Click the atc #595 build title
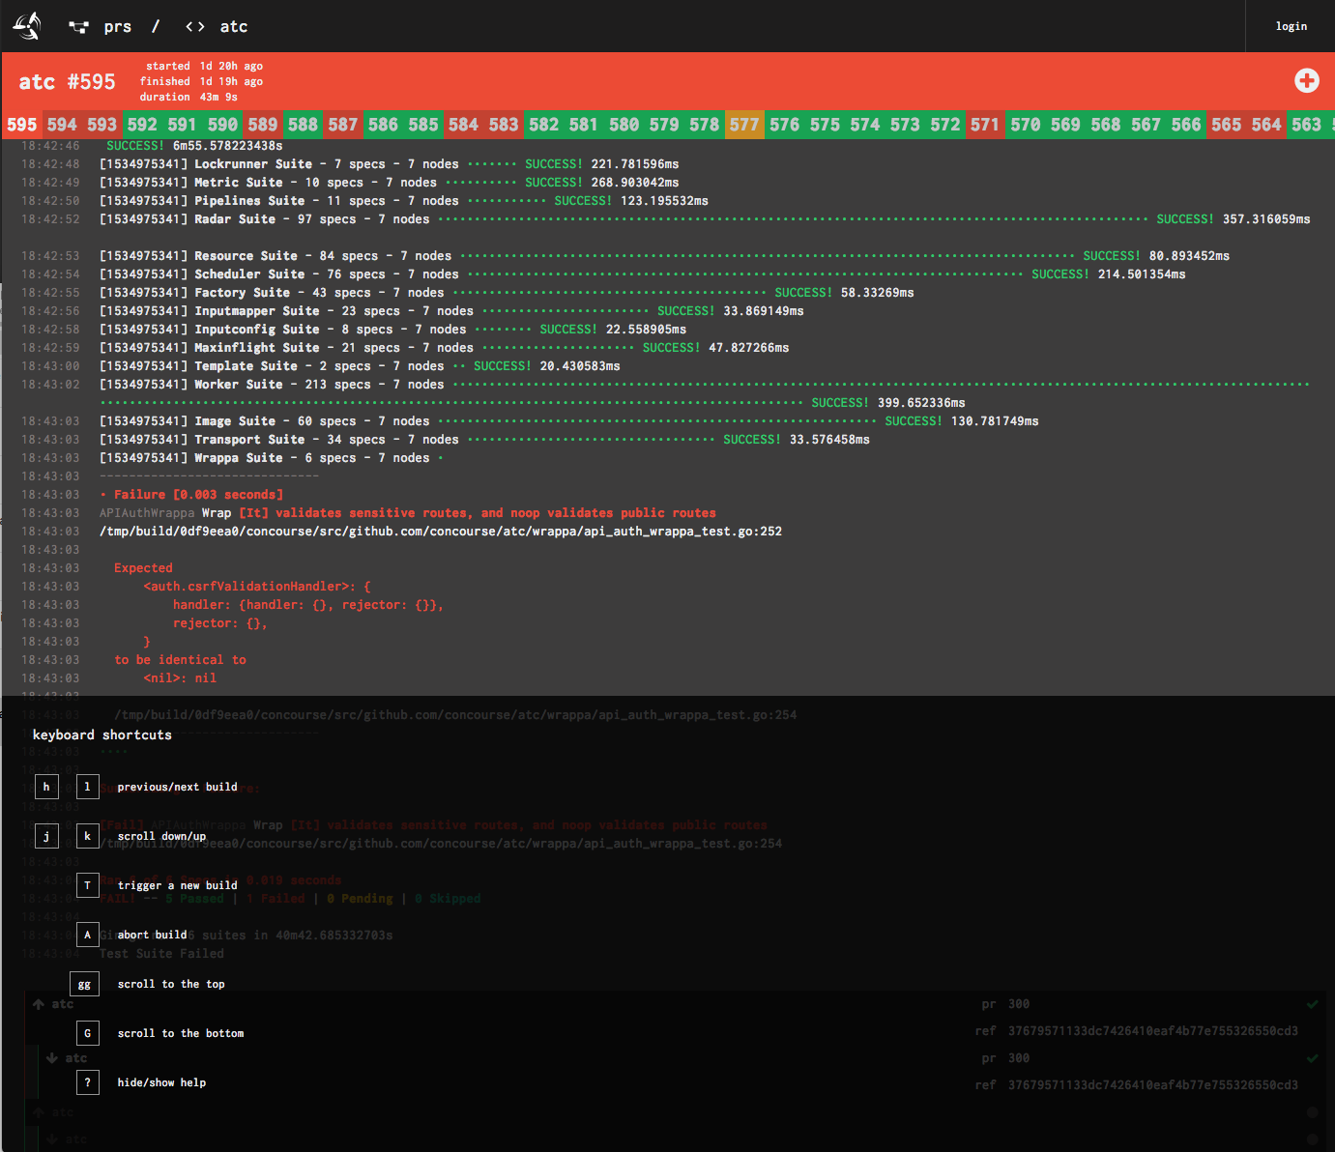Image resolution: width=1335 pixels, height=1152 pixels. (x=67, y=82)
